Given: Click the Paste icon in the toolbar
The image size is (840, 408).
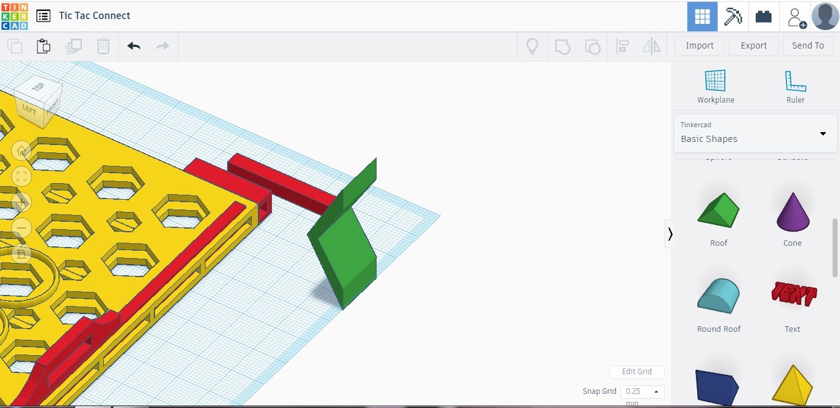Looking at the screenshot, I should pyautogui.click(x=43, y=46).
